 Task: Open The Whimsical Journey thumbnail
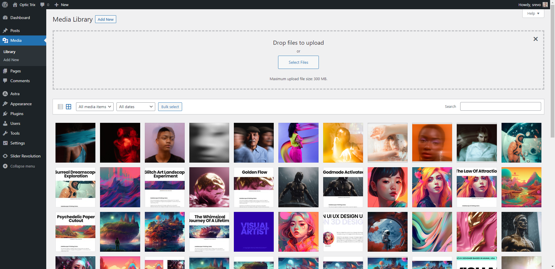coord(209,232)
